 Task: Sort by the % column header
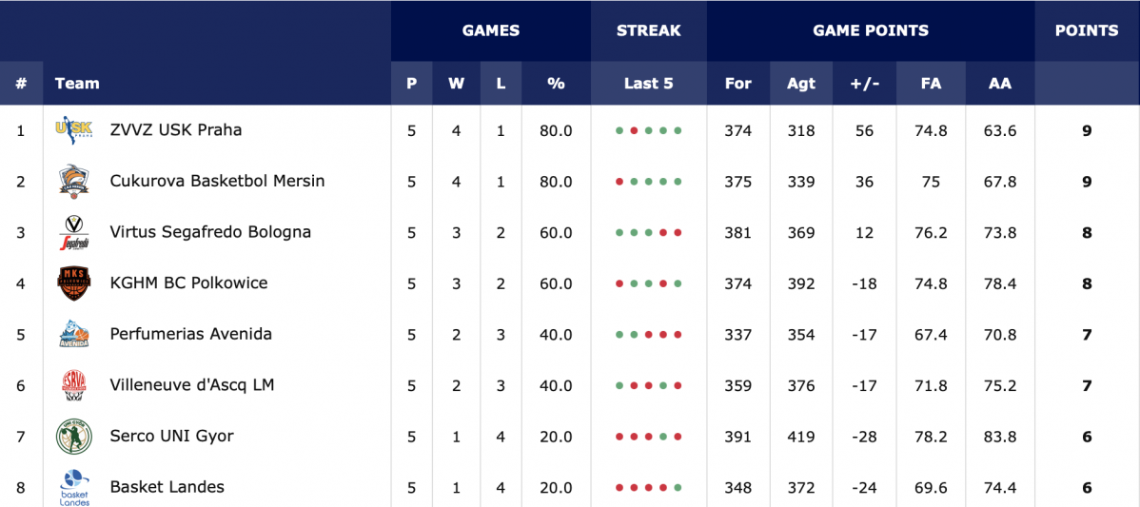(556, 84)
